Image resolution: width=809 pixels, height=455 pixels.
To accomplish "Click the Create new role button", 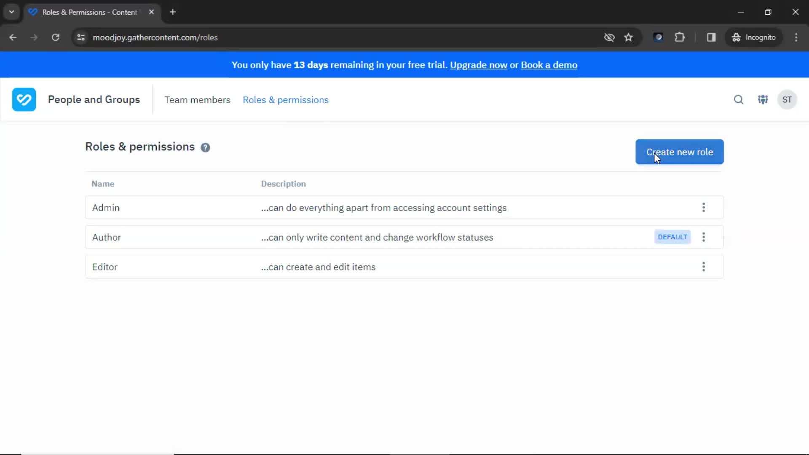I will click(680, 152).
